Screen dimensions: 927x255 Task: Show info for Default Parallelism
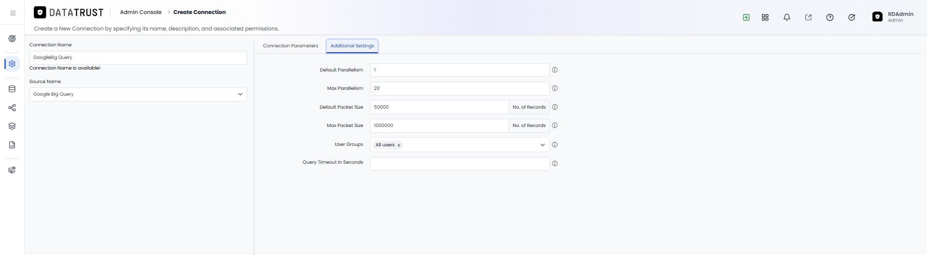pyautogui.click(x=555, y=70)
